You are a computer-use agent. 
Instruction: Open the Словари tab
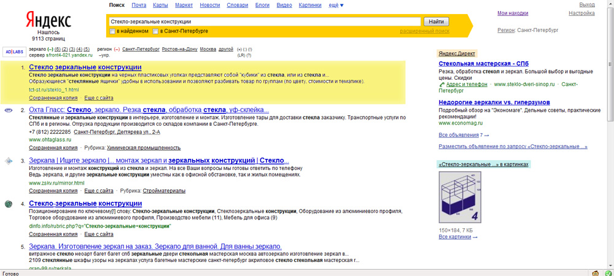pyautogui.click(x=237, y=6)
